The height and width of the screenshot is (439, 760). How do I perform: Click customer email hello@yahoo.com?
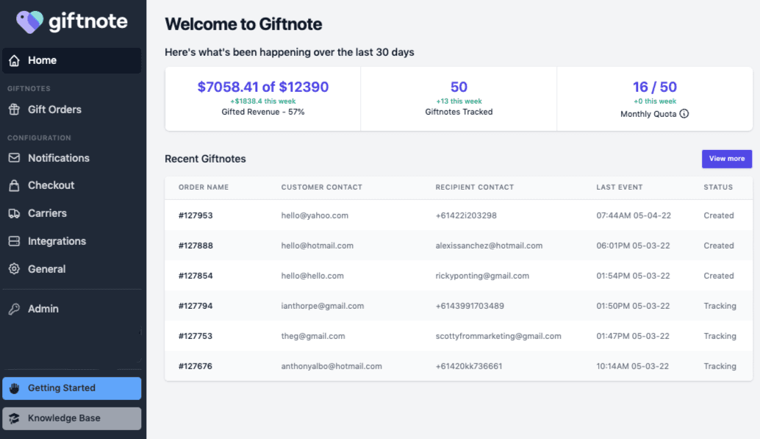pos(315,215)
